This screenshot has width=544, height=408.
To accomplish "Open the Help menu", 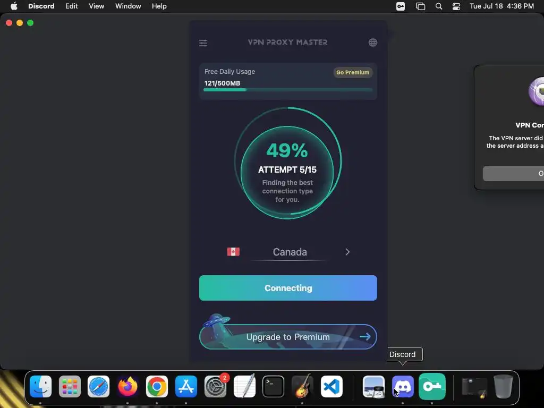I will pyautogui.click(x=159, y=6).
